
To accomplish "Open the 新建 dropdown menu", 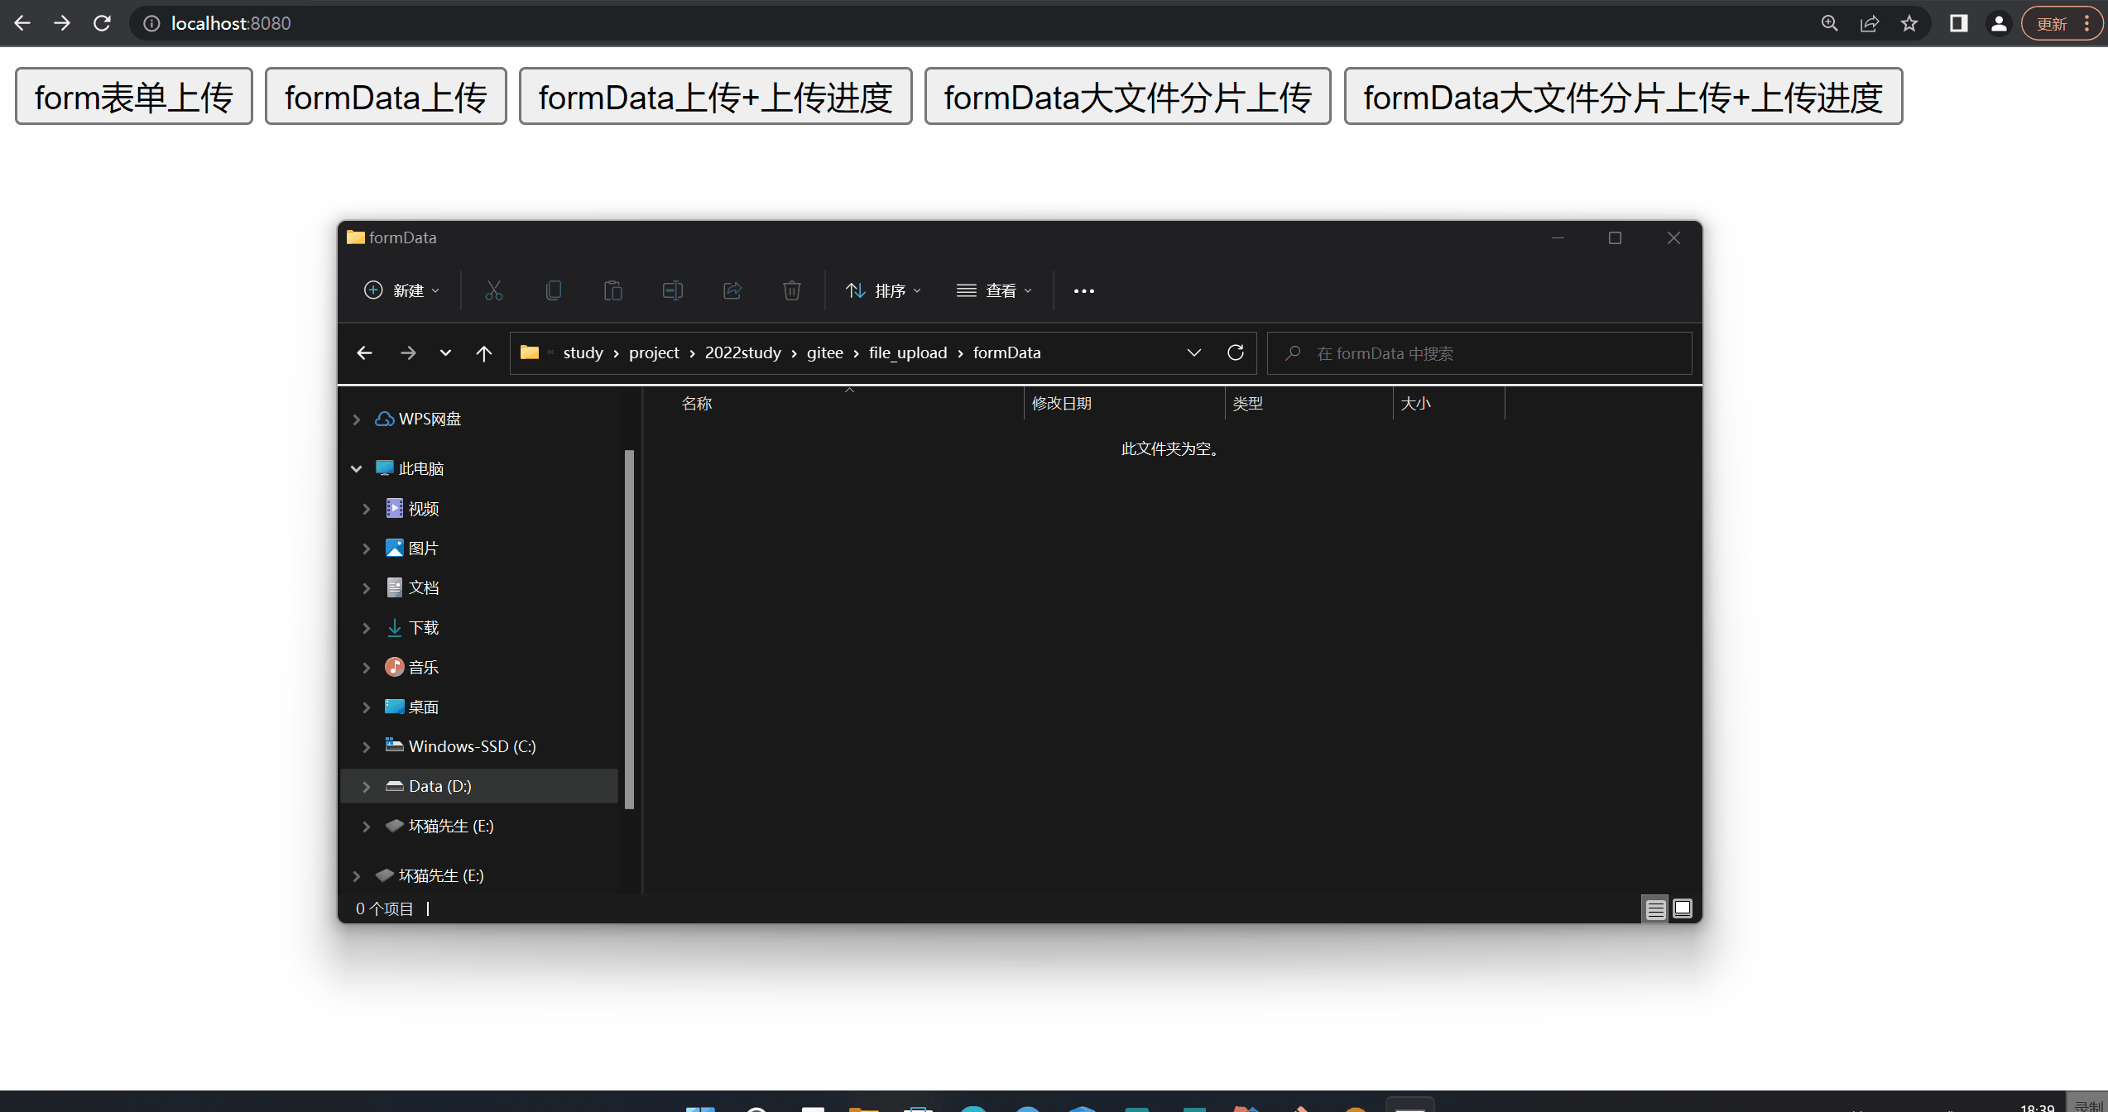I will [x=402, y=290].
